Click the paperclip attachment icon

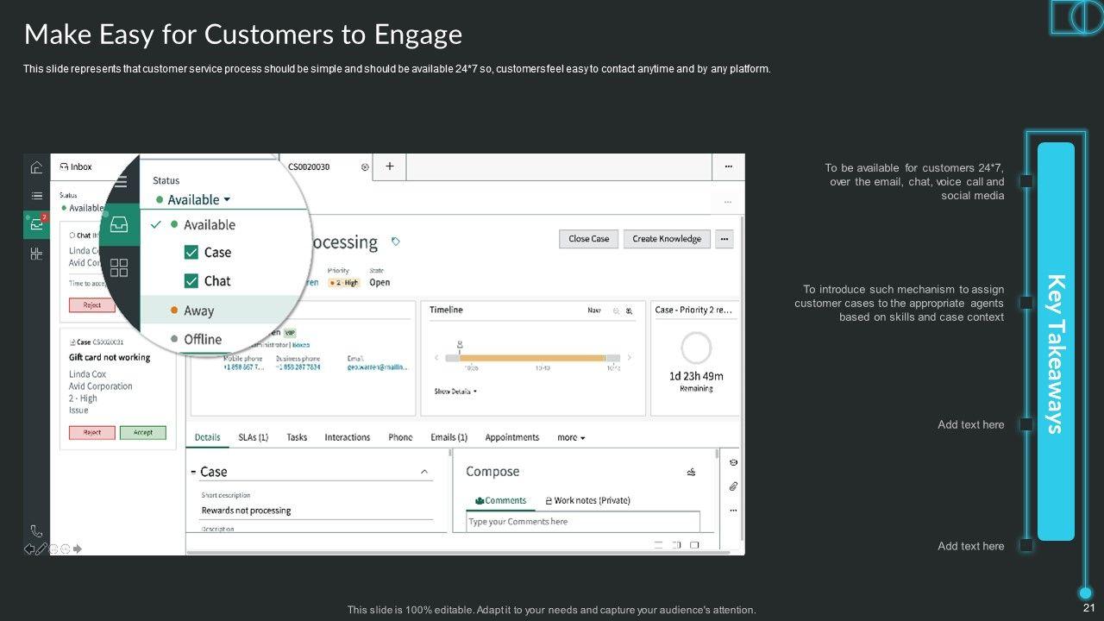(x=732, y=486)
